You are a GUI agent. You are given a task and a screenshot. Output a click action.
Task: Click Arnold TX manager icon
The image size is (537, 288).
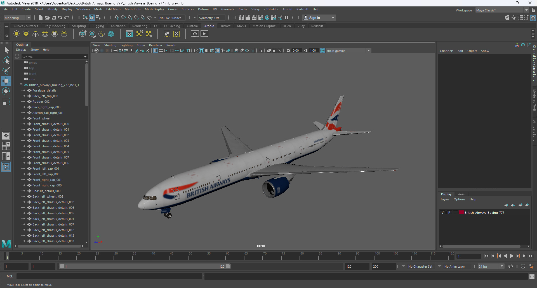(129, 34)
